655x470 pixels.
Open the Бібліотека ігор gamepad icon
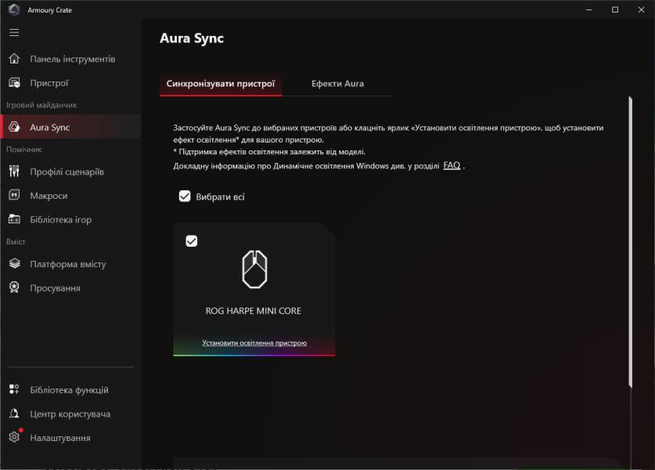coord(14,219)
